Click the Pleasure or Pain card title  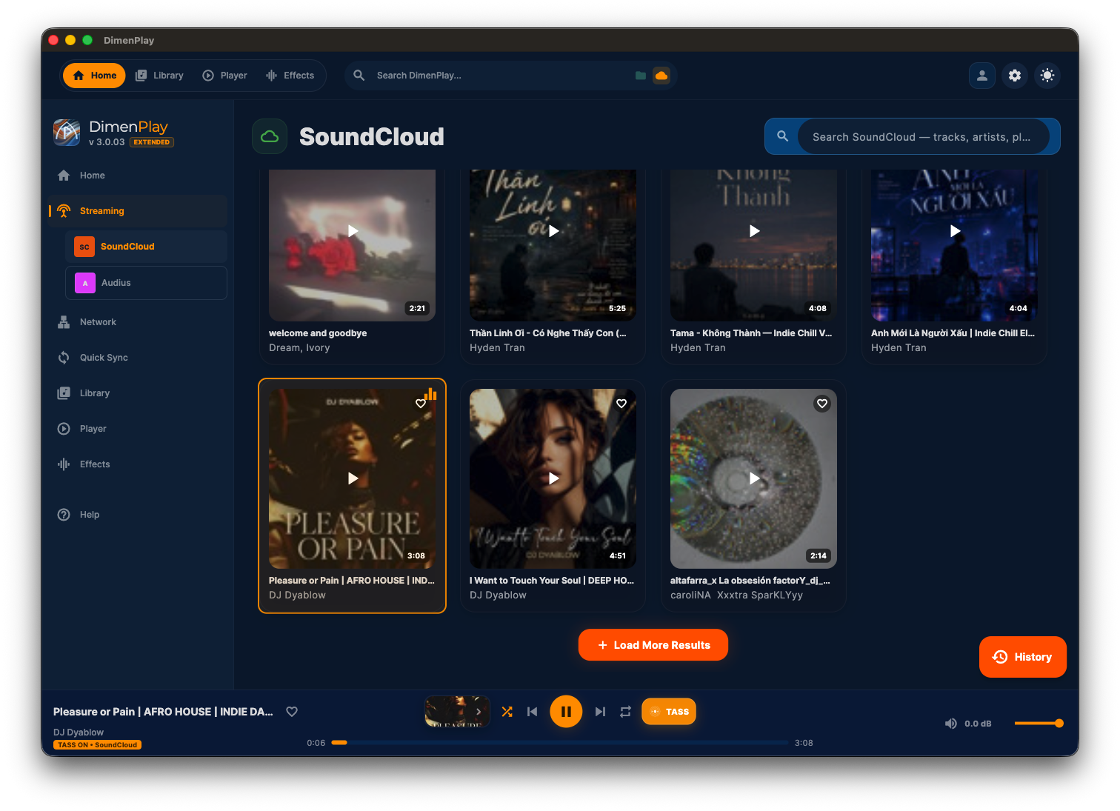352,581
